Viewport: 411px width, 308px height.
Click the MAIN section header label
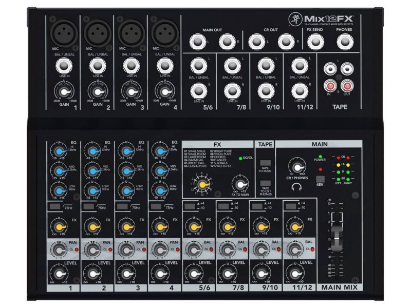click(320, 144)
